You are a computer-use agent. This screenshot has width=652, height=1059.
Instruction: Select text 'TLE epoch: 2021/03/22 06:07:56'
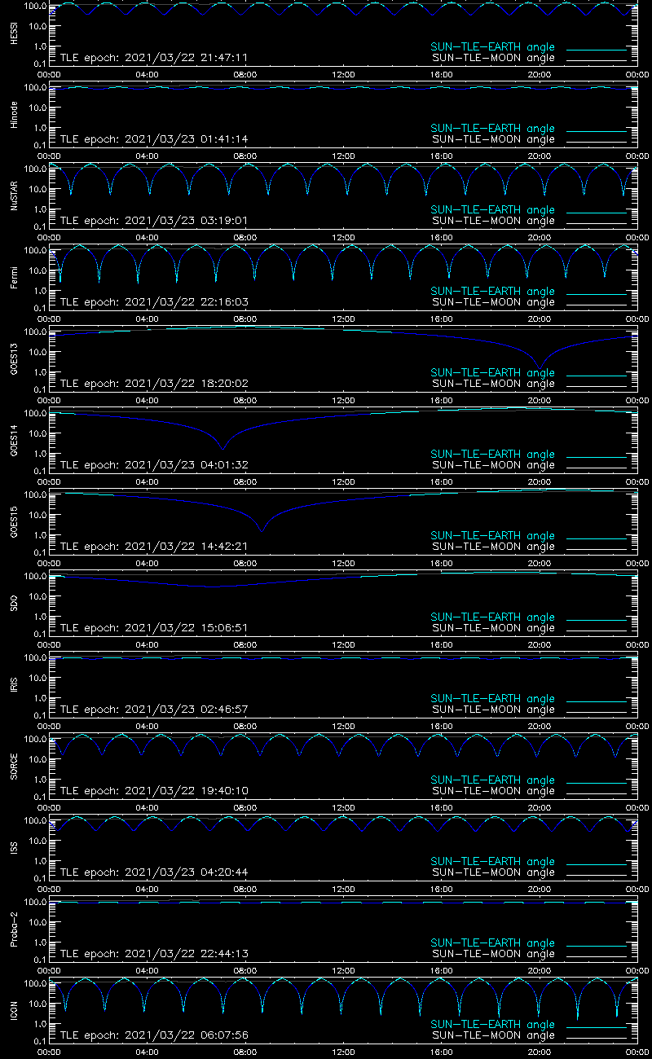(154, 1035)
